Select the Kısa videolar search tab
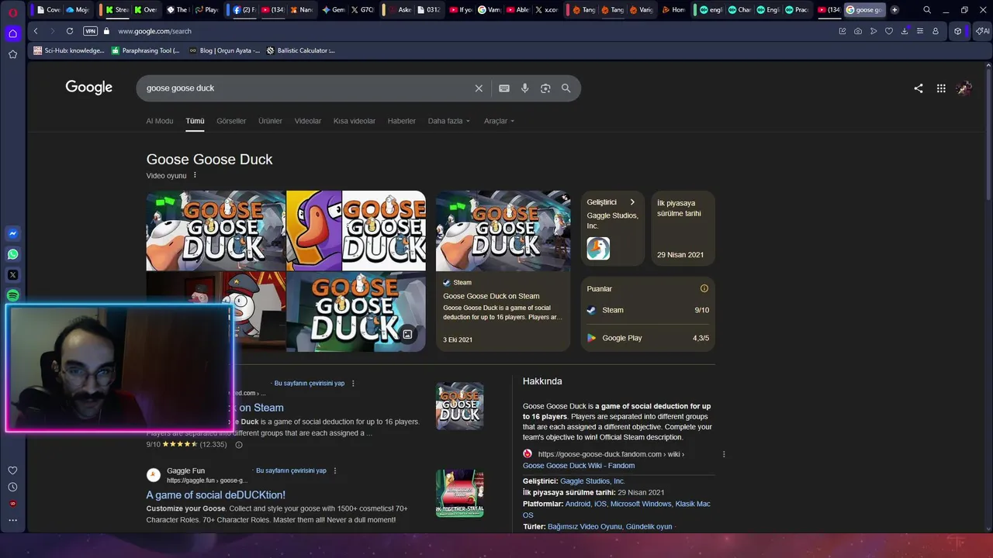The image size is (993, 558). pos(355,121)
